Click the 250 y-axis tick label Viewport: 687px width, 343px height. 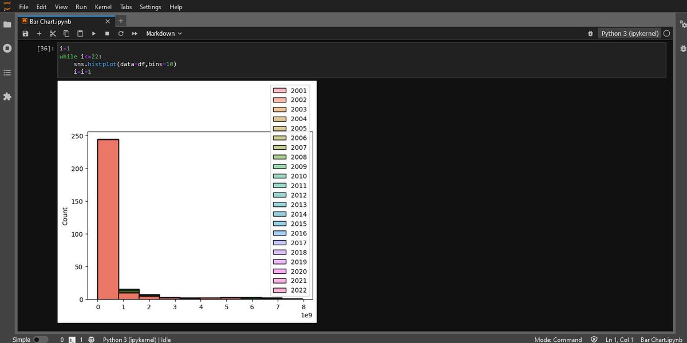click(x=77, y=136)
